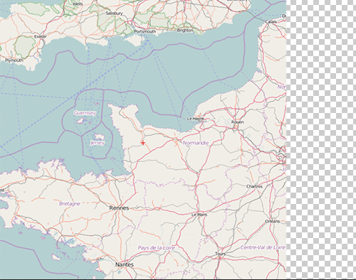The width and height of the screenshot is (356, 280).
Task: Click the Guernsey island label
Action: click(85, 113)
